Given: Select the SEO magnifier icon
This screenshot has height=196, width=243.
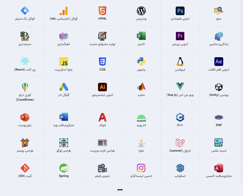Looking at the screenshot, I should point(219,11).
